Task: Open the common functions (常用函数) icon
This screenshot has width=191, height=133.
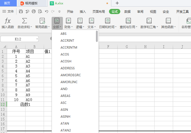Action: [x=42, y=21]
